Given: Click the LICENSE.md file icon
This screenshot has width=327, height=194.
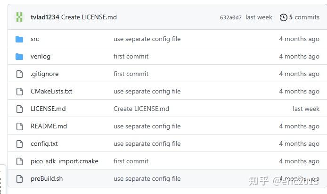Looking at the screenshot, I should tap(19, 109).
